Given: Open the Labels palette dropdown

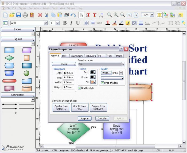Looking at the screenshot, I should click(33, 34).
